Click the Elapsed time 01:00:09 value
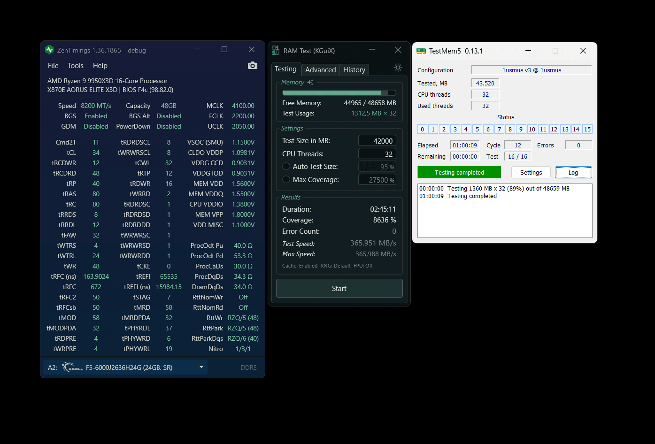 click(465, 145)
